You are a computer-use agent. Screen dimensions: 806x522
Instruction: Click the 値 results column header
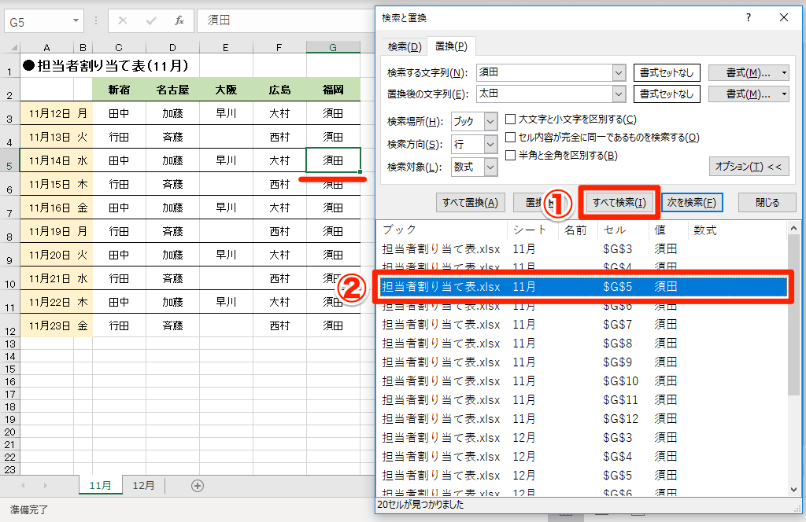[667, 230]
